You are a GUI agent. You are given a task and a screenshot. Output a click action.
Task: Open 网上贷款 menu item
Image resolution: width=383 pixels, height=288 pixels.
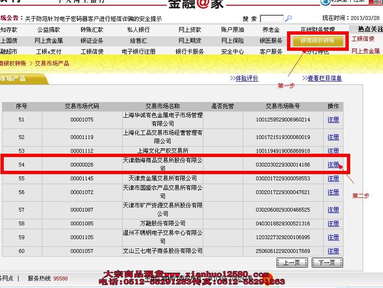190,30
